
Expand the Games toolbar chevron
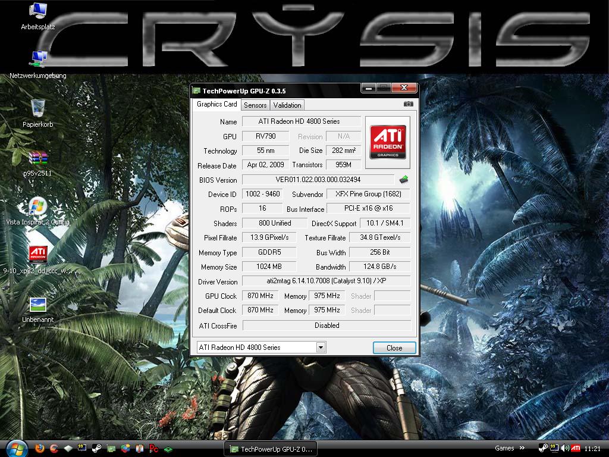(x=522, y=448)
